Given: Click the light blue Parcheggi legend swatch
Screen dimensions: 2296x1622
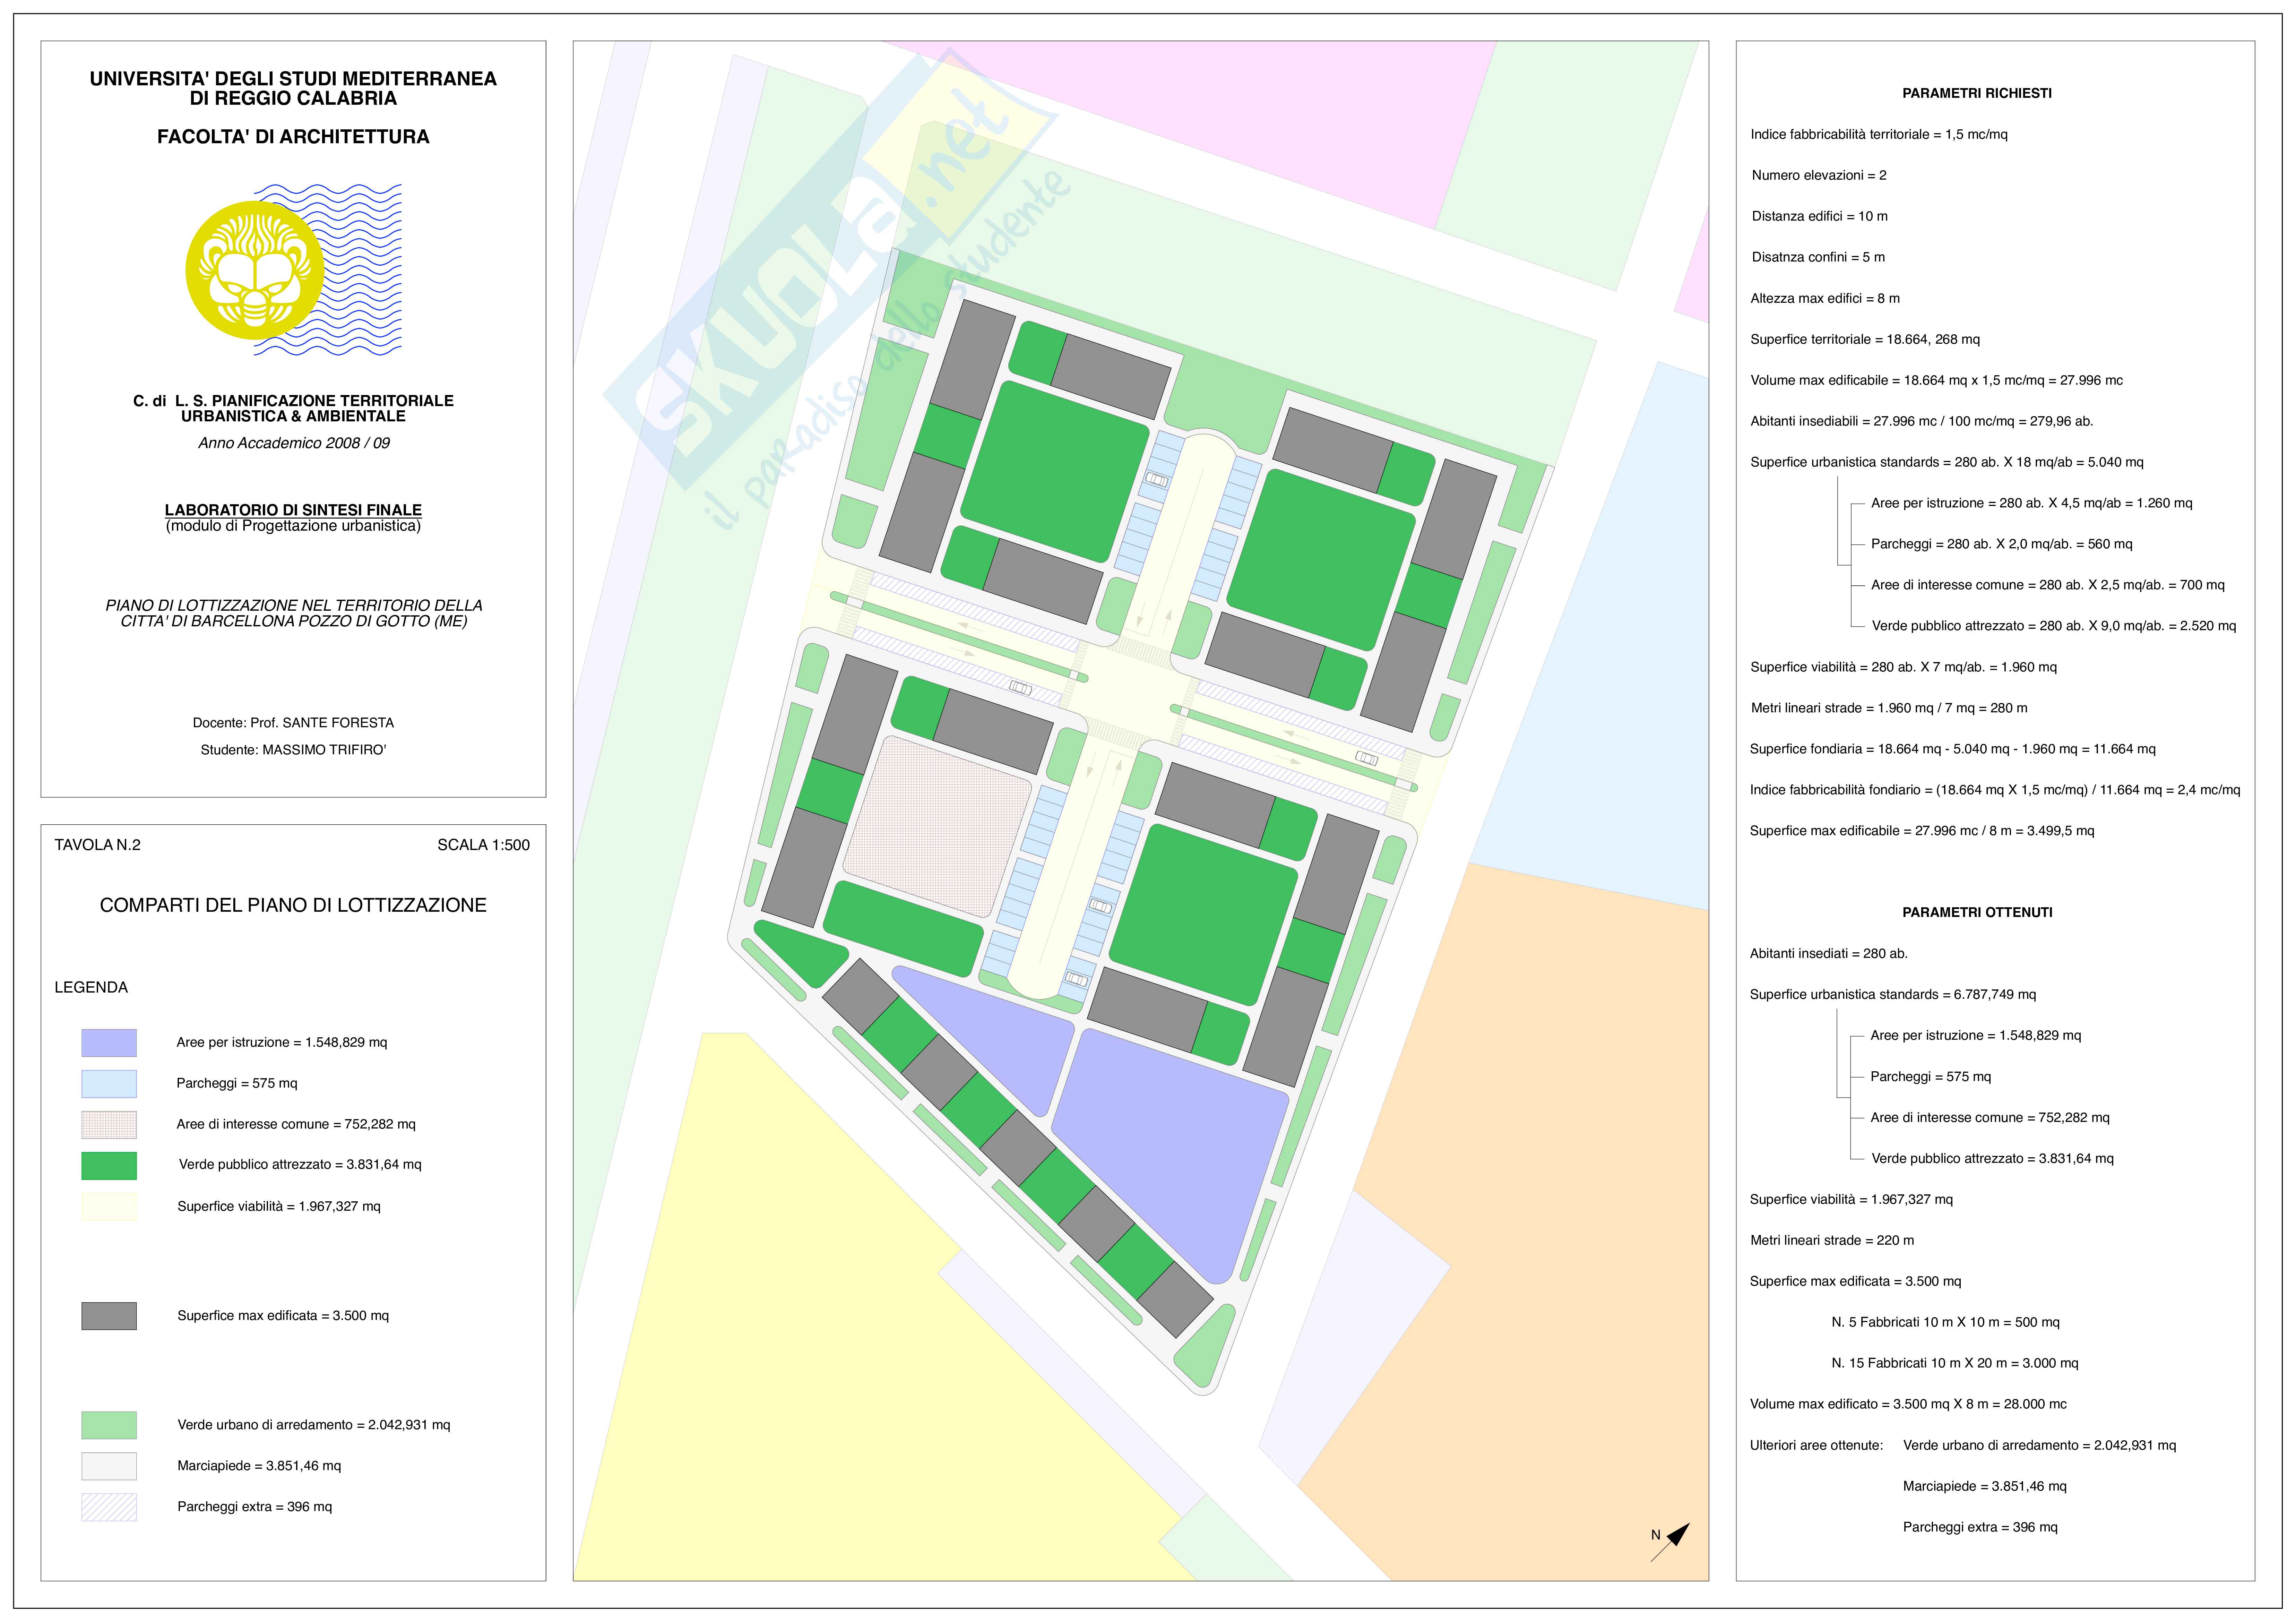Looking at the screenshot, I should [x=109, y=1084].
